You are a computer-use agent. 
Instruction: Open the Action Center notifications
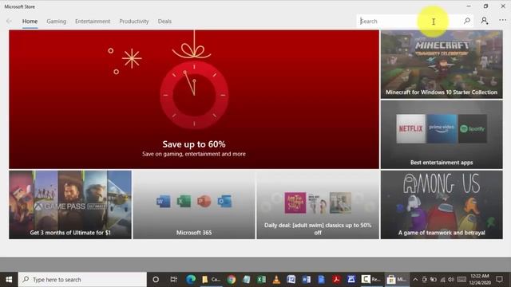click(x=499, y=280)
